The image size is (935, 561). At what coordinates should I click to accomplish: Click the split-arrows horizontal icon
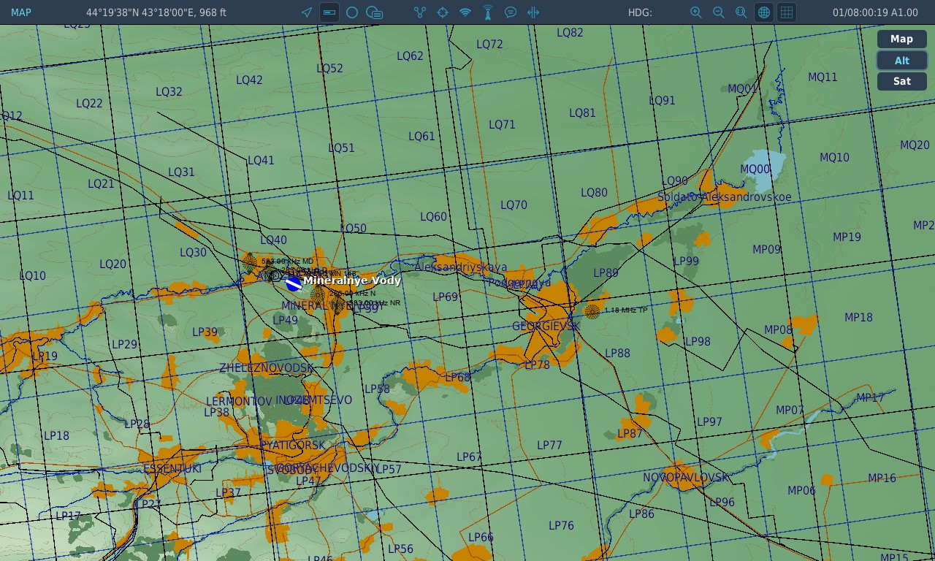tap(533, 12)
